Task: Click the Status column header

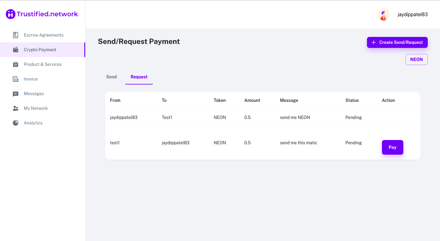Action: (352, 100)
